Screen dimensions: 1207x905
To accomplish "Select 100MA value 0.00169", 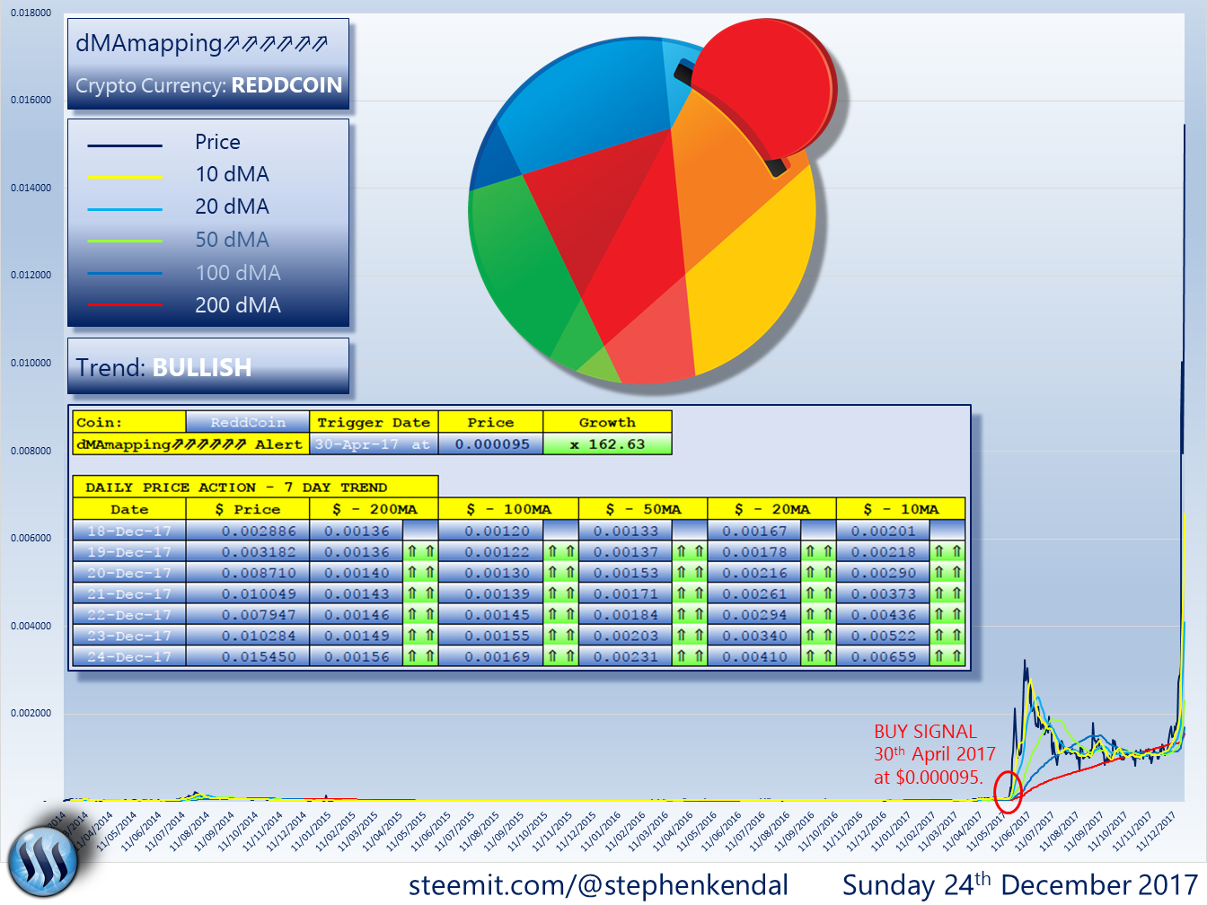I will 491,656.
